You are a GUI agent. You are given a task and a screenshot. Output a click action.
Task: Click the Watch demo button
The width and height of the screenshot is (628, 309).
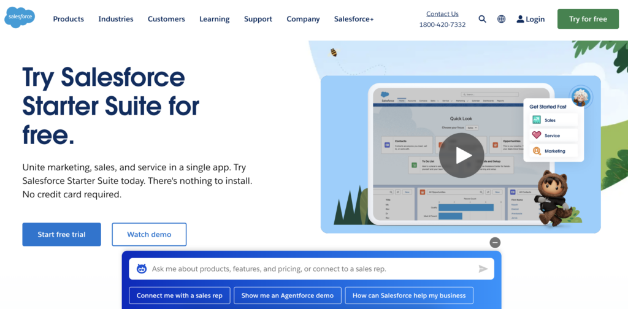149,235
